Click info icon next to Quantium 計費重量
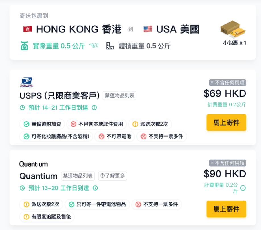The height and width of the screenshot is (230, 261). point(243,188)
